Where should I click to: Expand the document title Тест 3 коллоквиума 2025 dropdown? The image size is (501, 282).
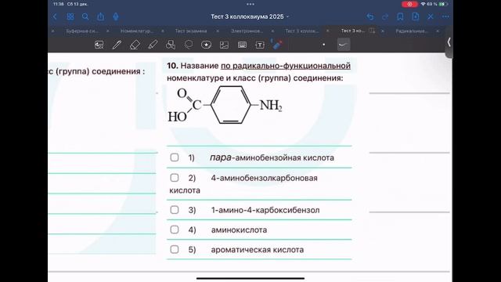[x=250, y=16]
